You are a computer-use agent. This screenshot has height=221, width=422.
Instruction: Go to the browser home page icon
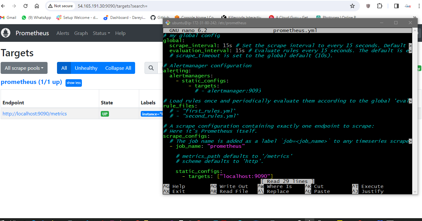(x=37, y=6)
